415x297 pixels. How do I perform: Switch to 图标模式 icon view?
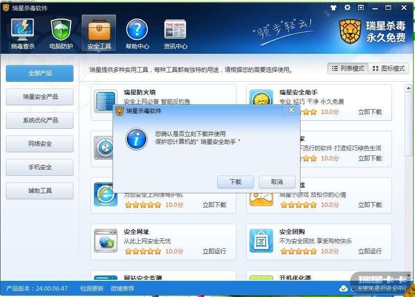pos(389,69)
